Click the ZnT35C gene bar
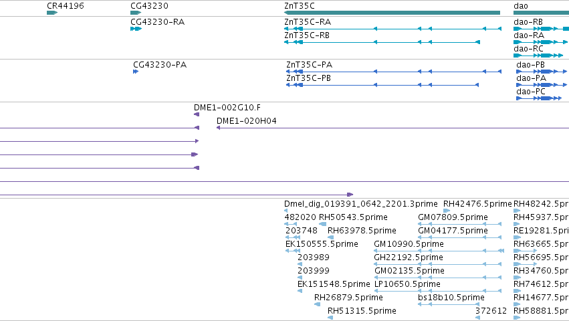 point(392,13)
